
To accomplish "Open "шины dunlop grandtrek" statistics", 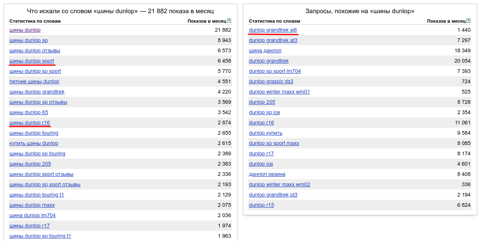I will pyautogui.click(x=37, y=92).
